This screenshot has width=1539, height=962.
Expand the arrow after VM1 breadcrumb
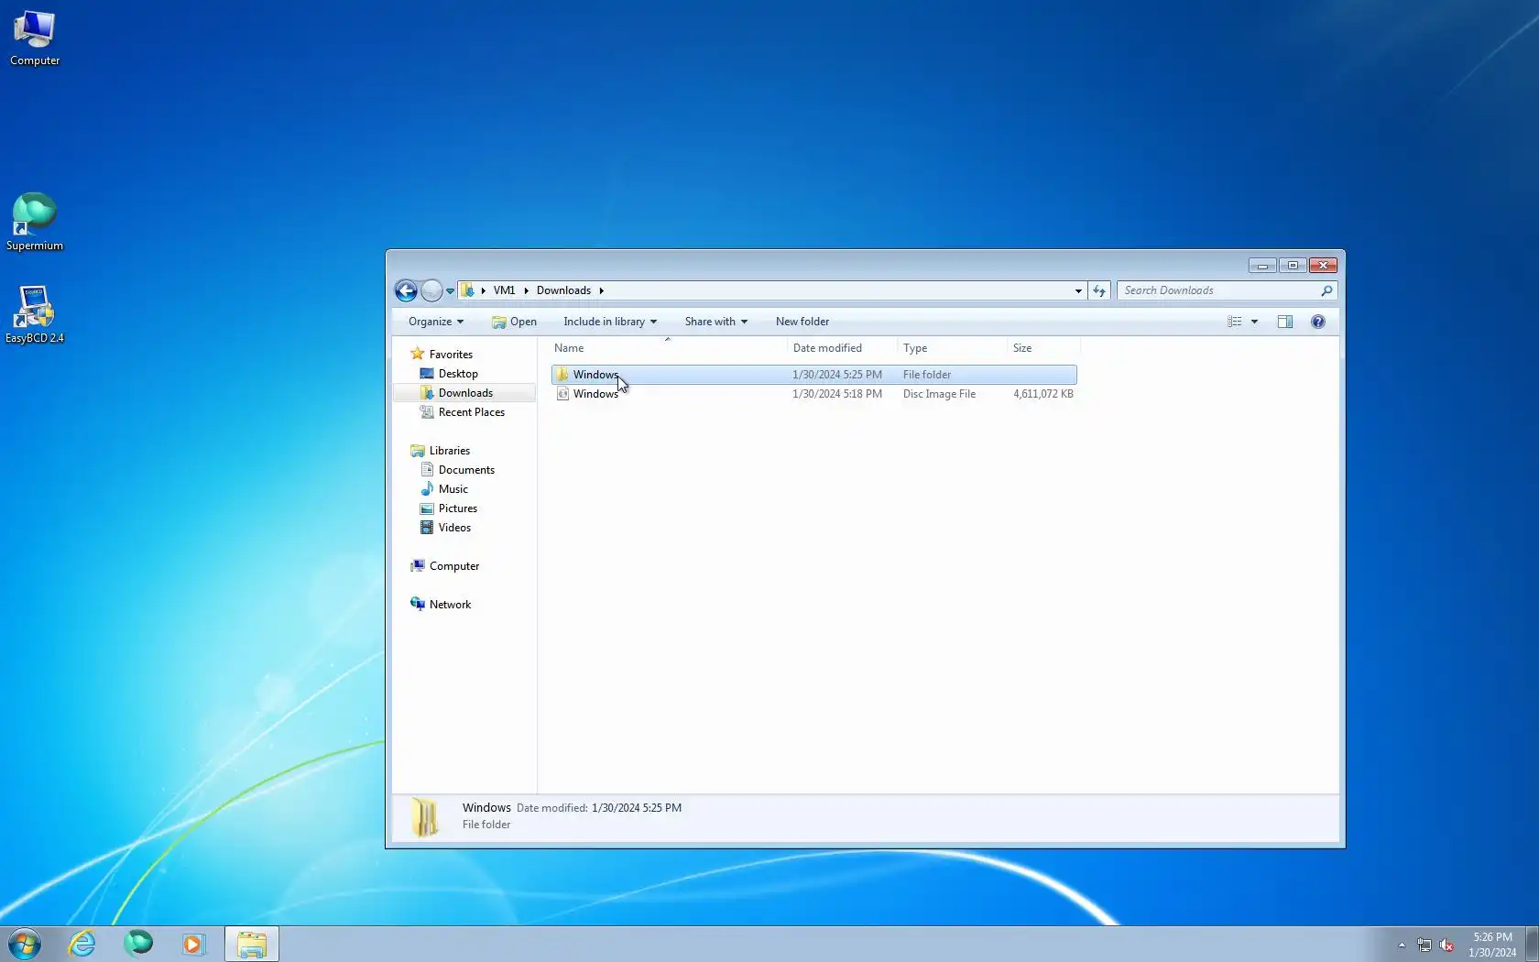coord(526,290)
